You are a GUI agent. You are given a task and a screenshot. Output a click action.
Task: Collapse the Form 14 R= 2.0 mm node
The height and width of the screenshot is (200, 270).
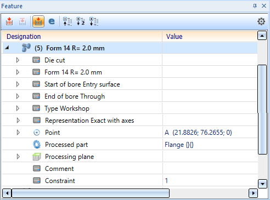[7, 48]
